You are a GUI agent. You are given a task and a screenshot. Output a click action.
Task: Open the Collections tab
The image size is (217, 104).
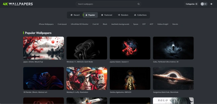tap(140, 15)
